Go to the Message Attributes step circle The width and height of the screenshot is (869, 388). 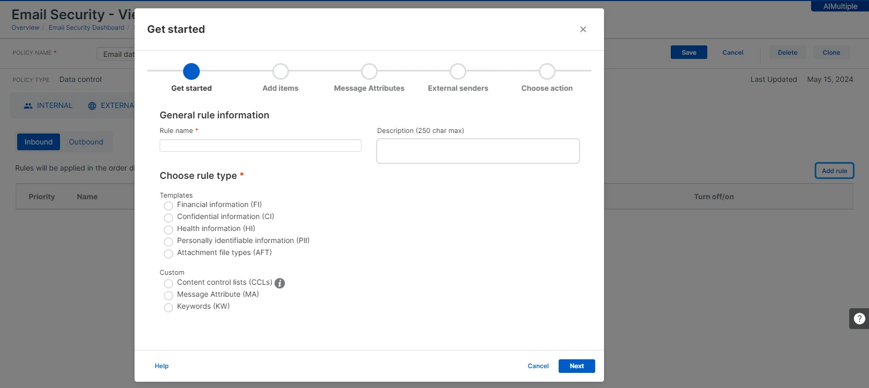pyautogui.click(x=369, y=71)
